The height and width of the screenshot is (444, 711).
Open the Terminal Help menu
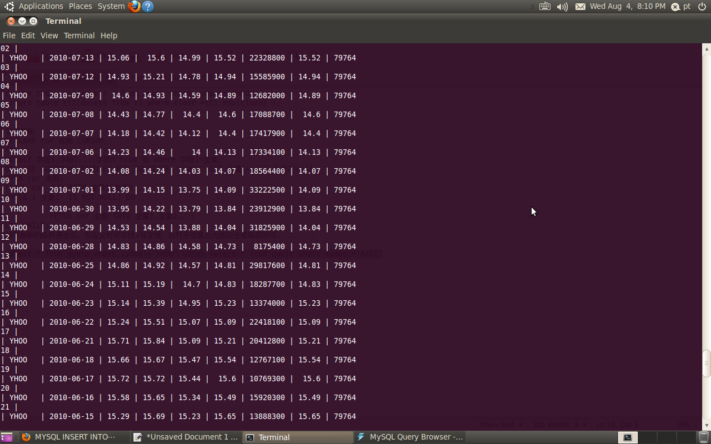pos(109,36)
